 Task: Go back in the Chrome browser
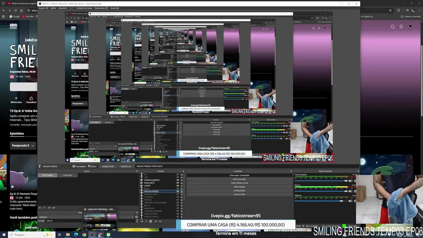point(4,11)
